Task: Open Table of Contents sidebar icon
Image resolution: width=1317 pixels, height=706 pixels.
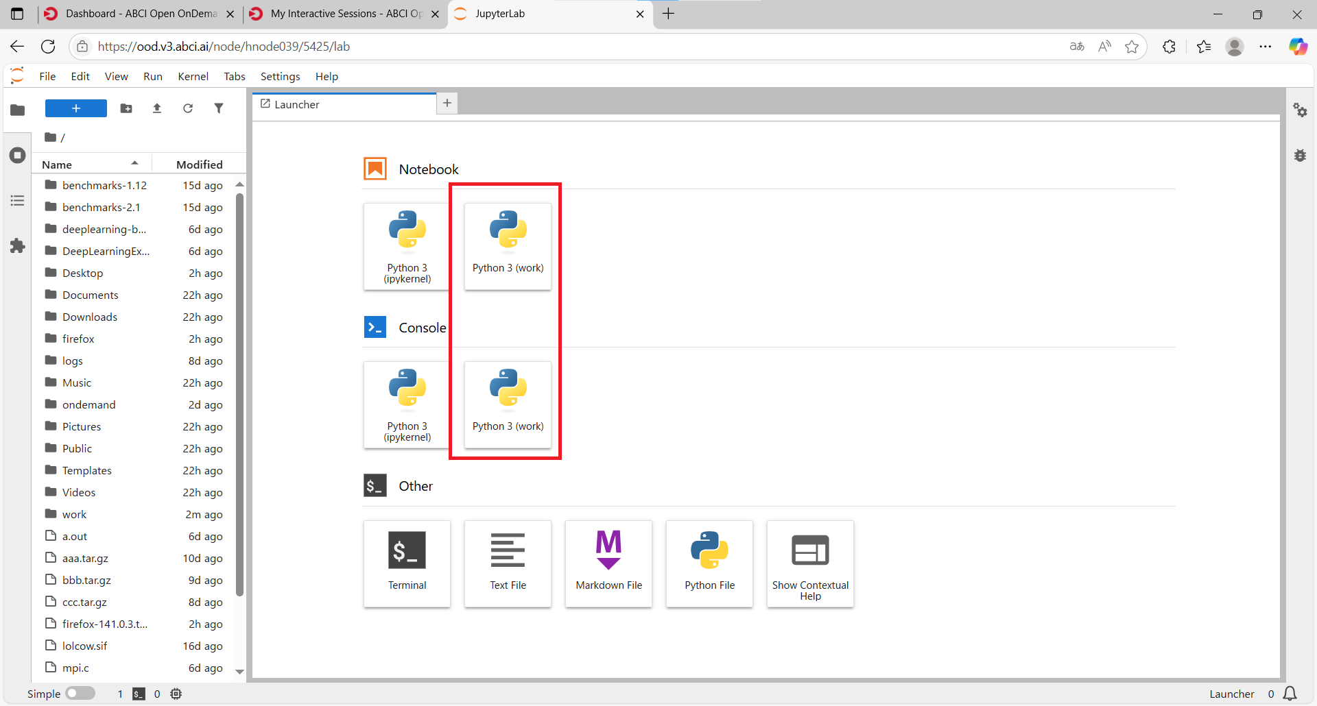Action: point(18,201)
